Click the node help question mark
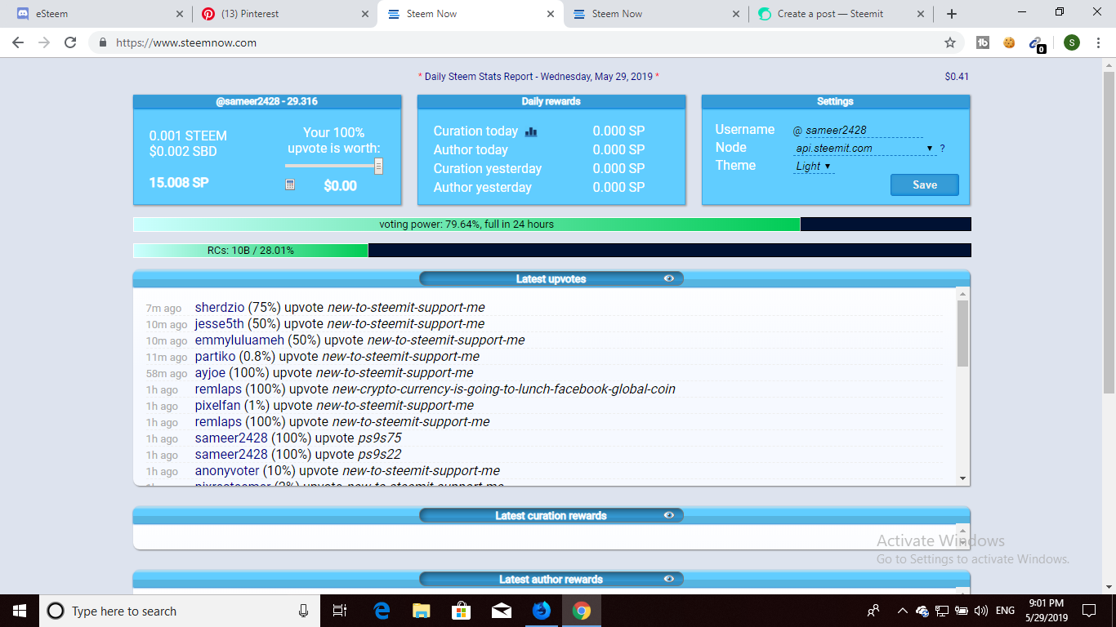1116x627 pixels. (942, 149)
